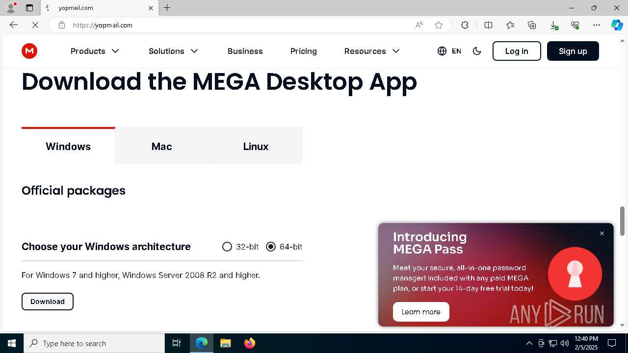
Task: View site information lock icon
Action: pyautogui.click(x=62, y=25)
